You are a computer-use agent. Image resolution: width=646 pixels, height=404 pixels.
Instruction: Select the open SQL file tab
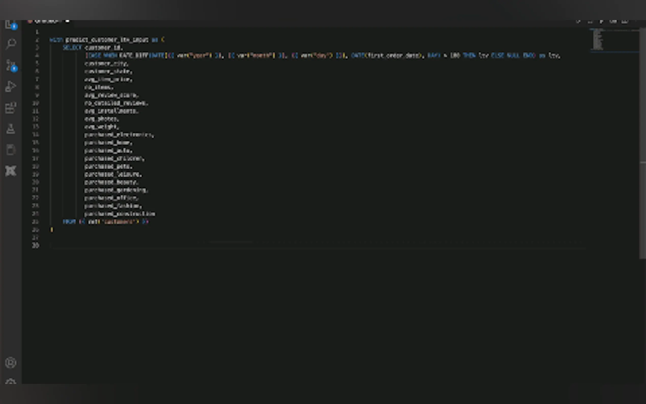point(48,21)
